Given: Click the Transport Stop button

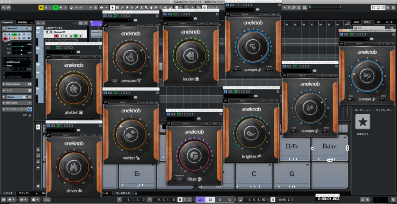Looking at the screenshot, I should (x=210, y=200).
